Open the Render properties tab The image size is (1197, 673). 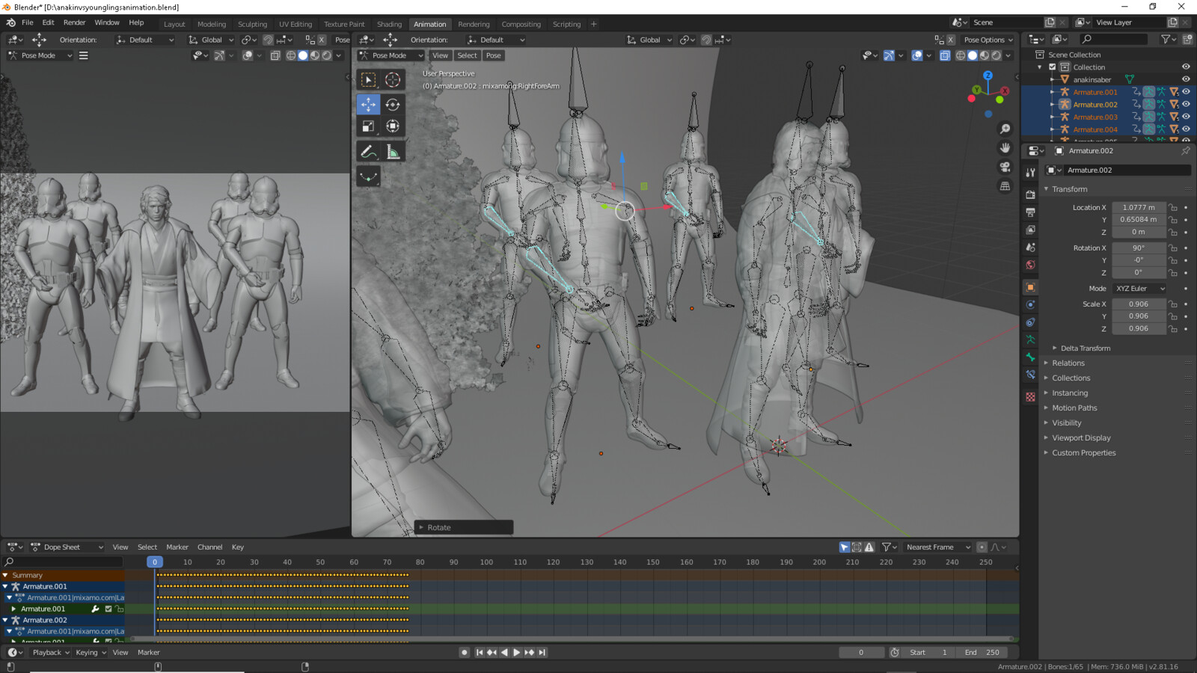[x=1030, y=194]
